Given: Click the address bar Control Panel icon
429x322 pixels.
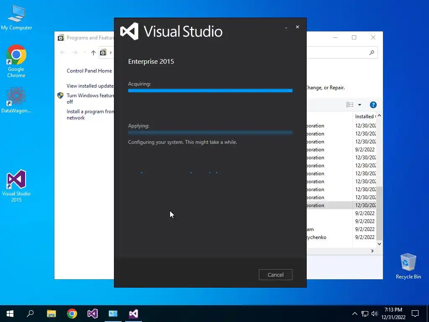Looking at the screenshot, I should click(x=103, y=52).
